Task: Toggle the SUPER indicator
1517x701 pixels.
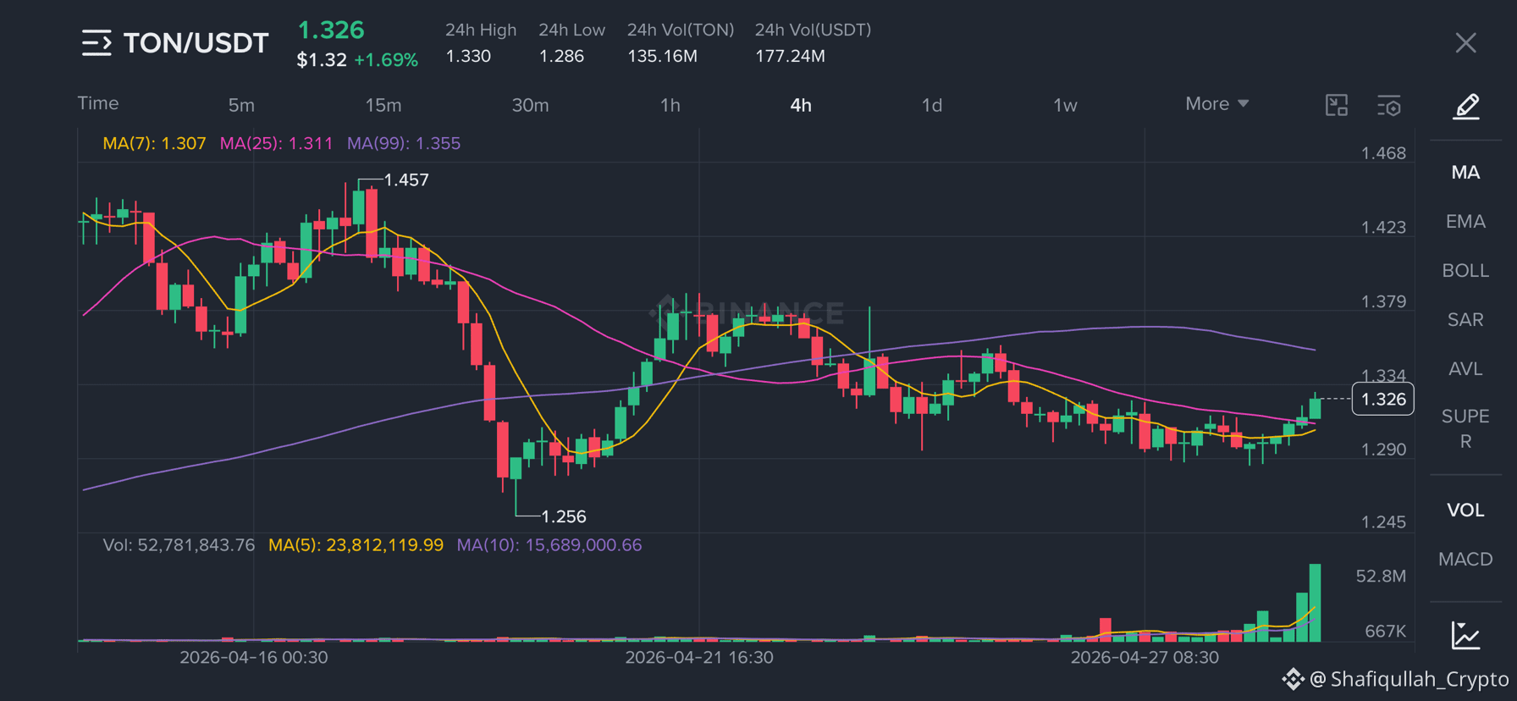Action: (x=1465, y=429)
